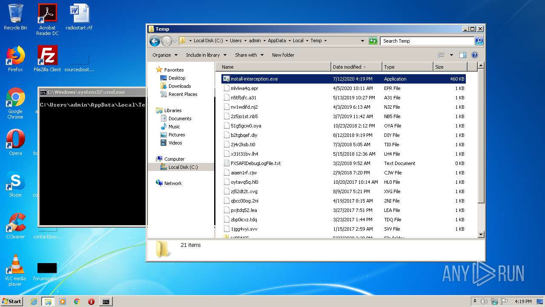Open the Share with menu
Viewport: 545px width, 307px height.
[x=249, y=55]
